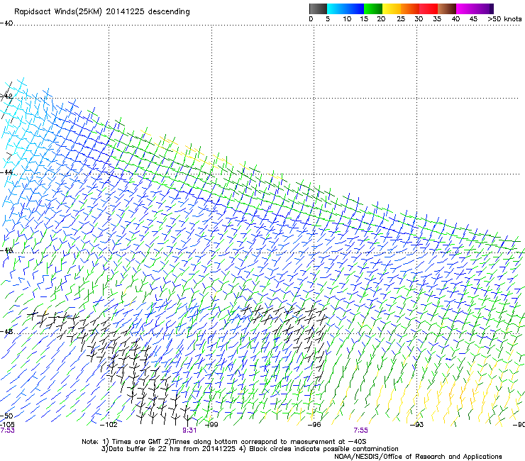Click the purple '7:55' pass time label
The height and width of the screenshot is (461, 525).
click(x=360, y=431)
